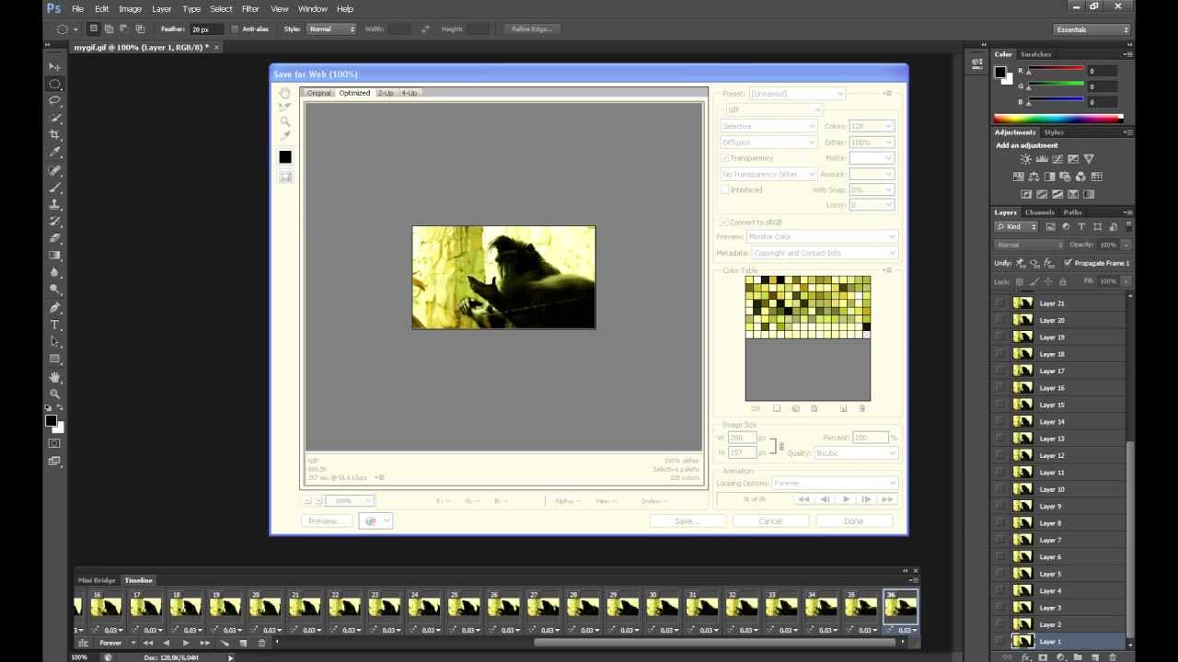Click the Exposure adjustment icon
Screen dimensions: 1178x662
click(1073, 160)
